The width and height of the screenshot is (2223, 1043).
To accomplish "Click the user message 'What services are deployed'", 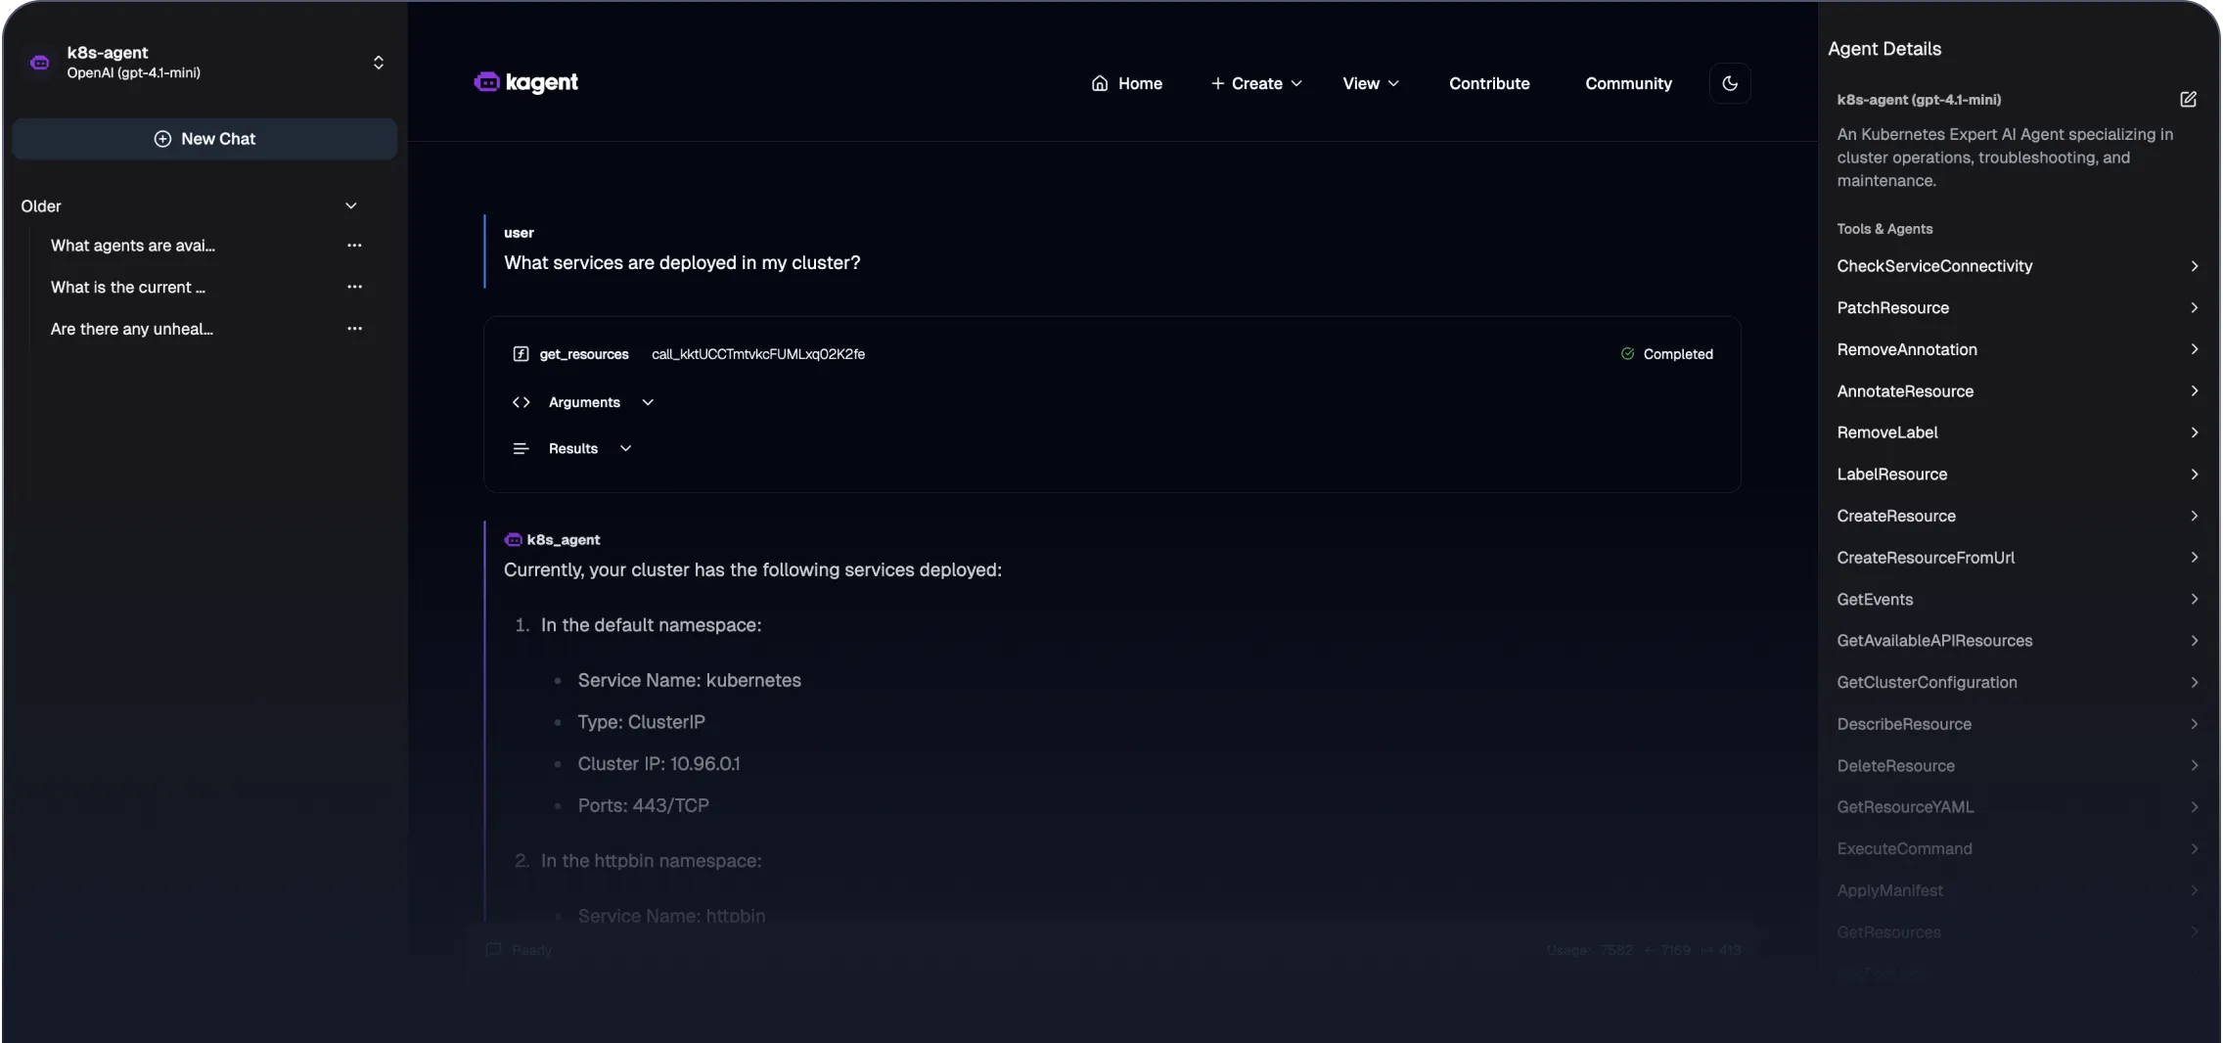I will pyautogui.click(x=682, y=262).
